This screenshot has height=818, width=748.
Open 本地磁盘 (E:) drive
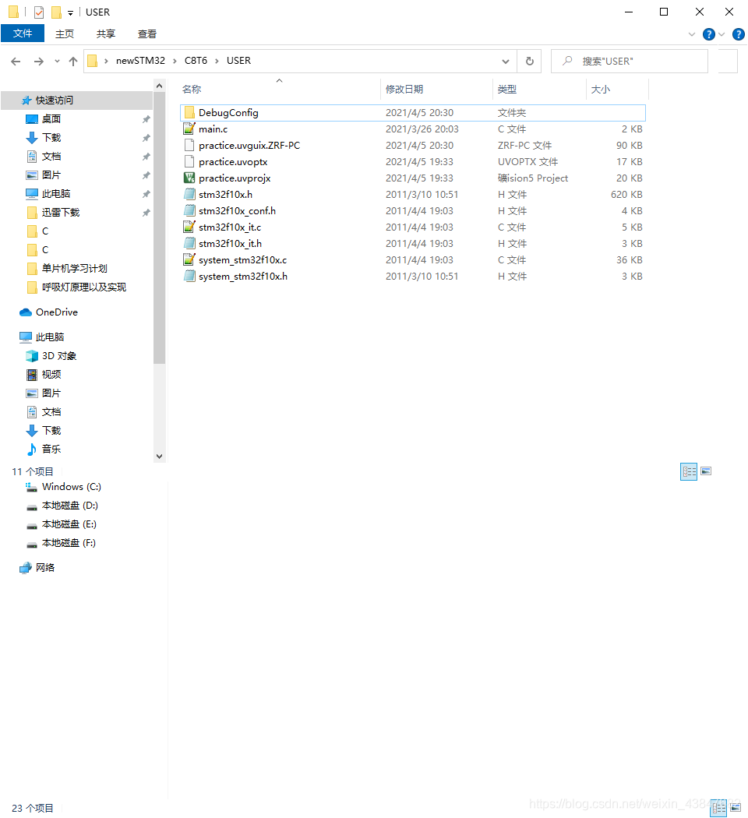click(x=69, y=524)
